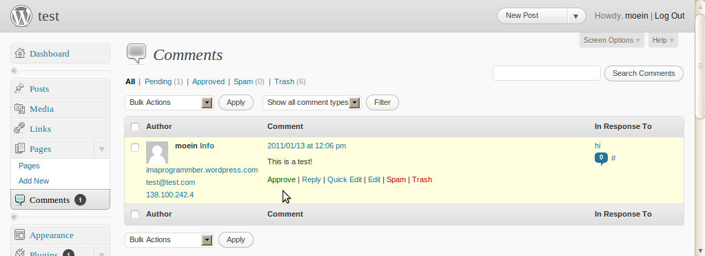705x256 pixels.
Task: Click the comment count bubble showing 0
Action: click(x=601, y=159)
